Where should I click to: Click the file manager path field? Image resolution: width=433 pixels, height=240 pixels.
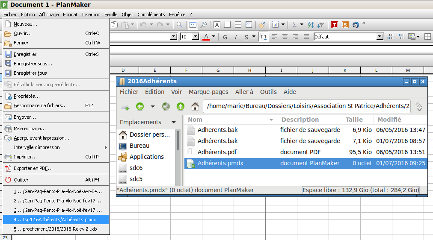tap(307, 106)
